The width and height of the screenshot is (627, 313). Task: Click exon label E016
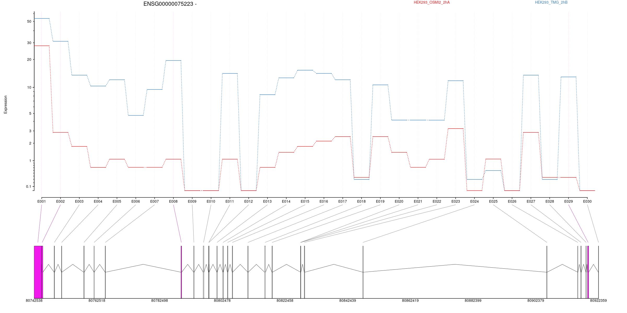click(324, 201)
